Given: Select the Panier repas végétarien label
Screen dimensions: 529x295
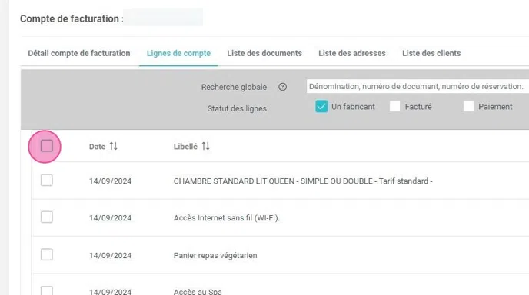Looking at the screenshot, I should point(215,256).
